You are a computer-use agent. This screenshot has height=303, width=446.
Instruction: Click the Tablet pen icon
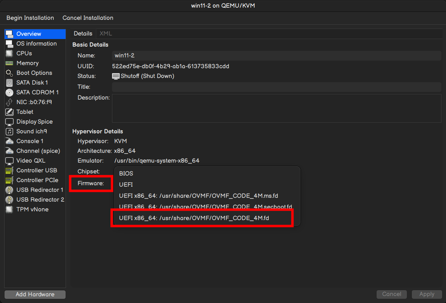pos(9,112)
